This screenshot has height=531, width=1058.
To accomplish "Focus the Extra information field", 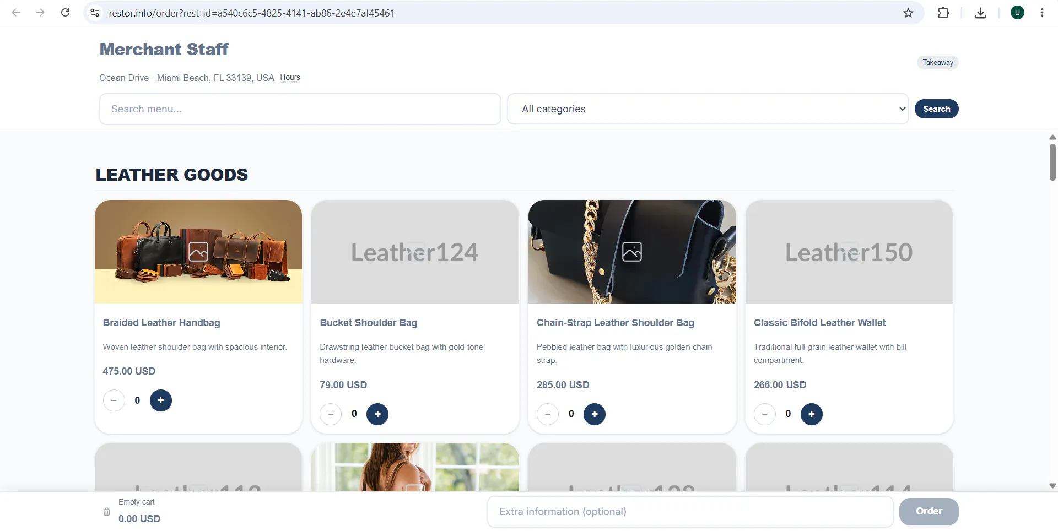I will [x=690, y=512].
